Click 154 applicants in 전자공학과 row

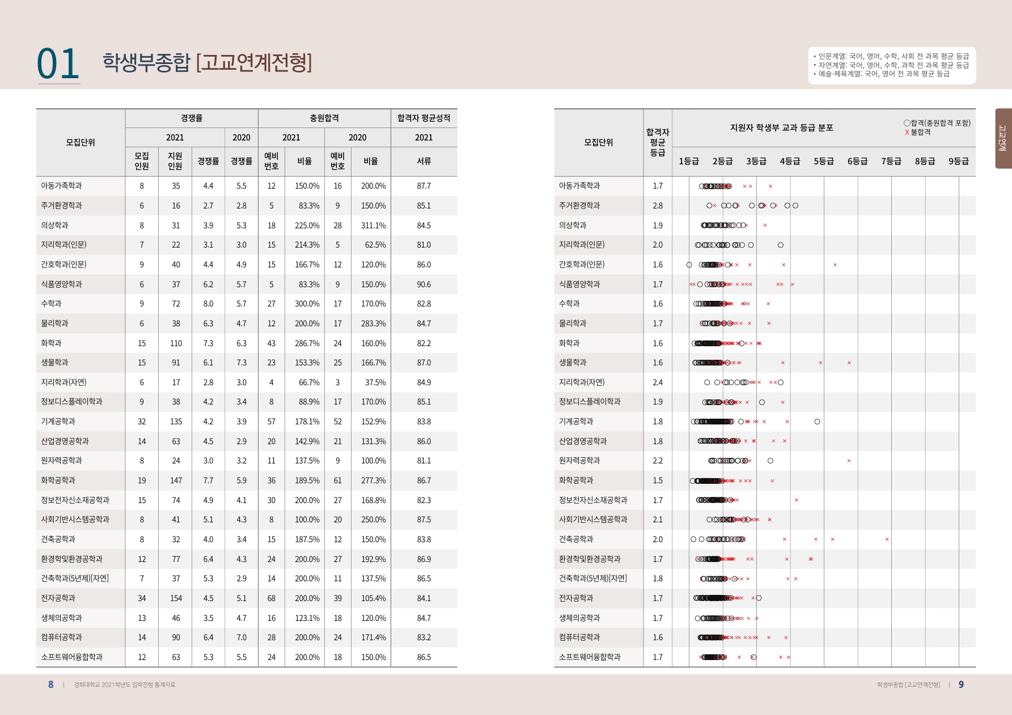176,598
